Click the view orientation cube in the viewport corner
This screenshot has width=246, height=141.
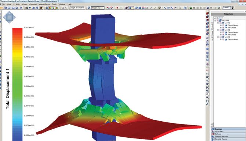pyautogui.click(x=9, y=17)
